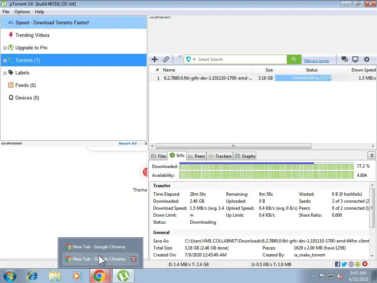Click the Add Torrent plus icon
377x283 pixels.
[x=155, y=59]
